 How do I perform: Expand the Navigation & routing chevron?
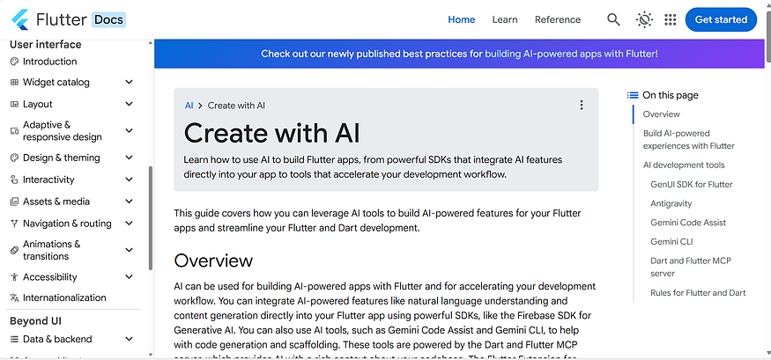(x=129, y=224)
